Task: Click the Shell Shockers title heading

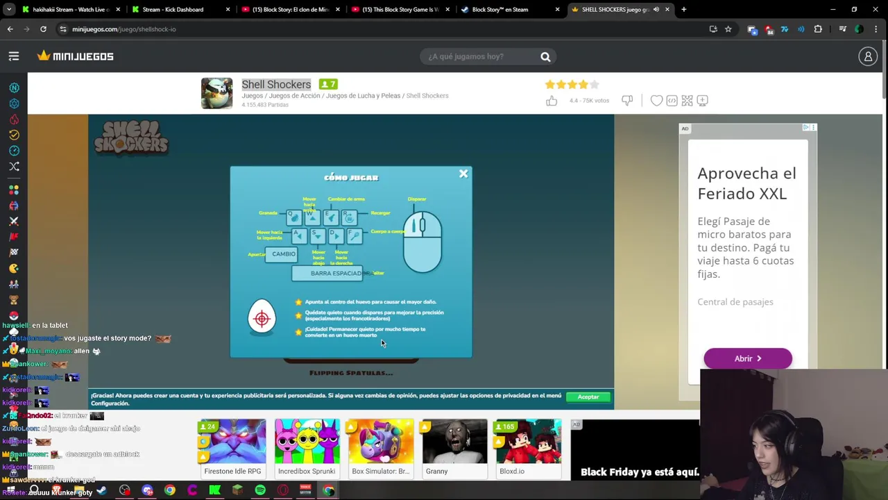Action: click(x=276, y=85)
